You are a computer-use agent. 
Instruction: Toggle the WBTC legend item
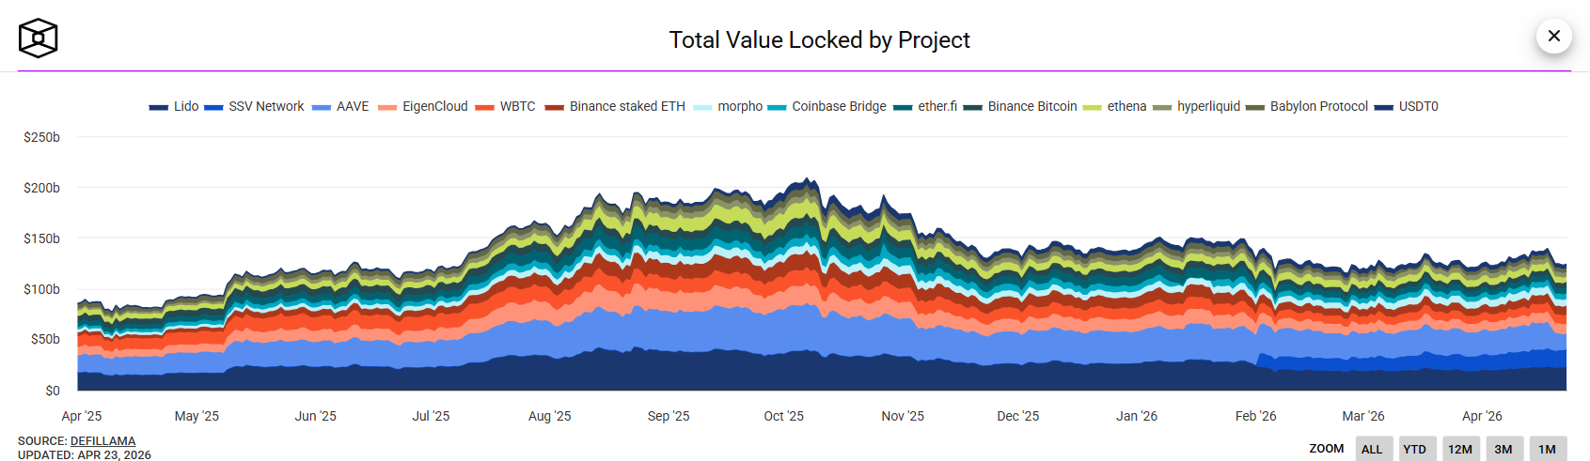tap(506, 106)
